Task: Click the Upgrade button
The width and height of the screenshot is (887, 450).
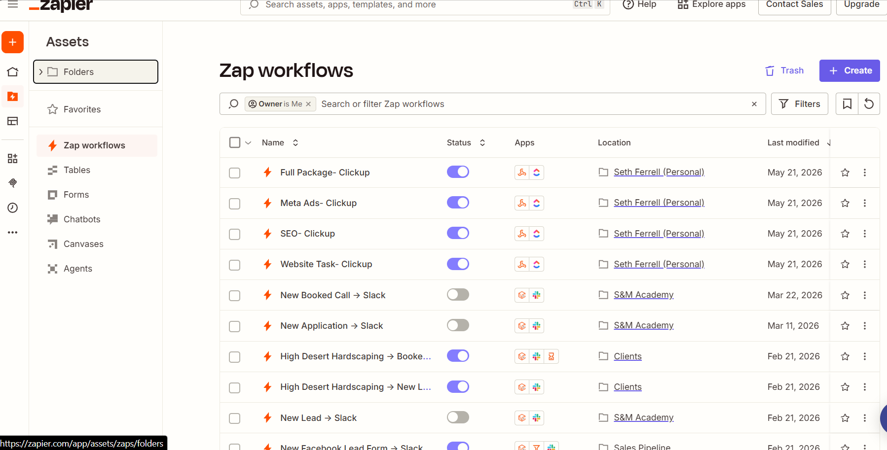Action: pyautogui.click(x=861, y=4)
